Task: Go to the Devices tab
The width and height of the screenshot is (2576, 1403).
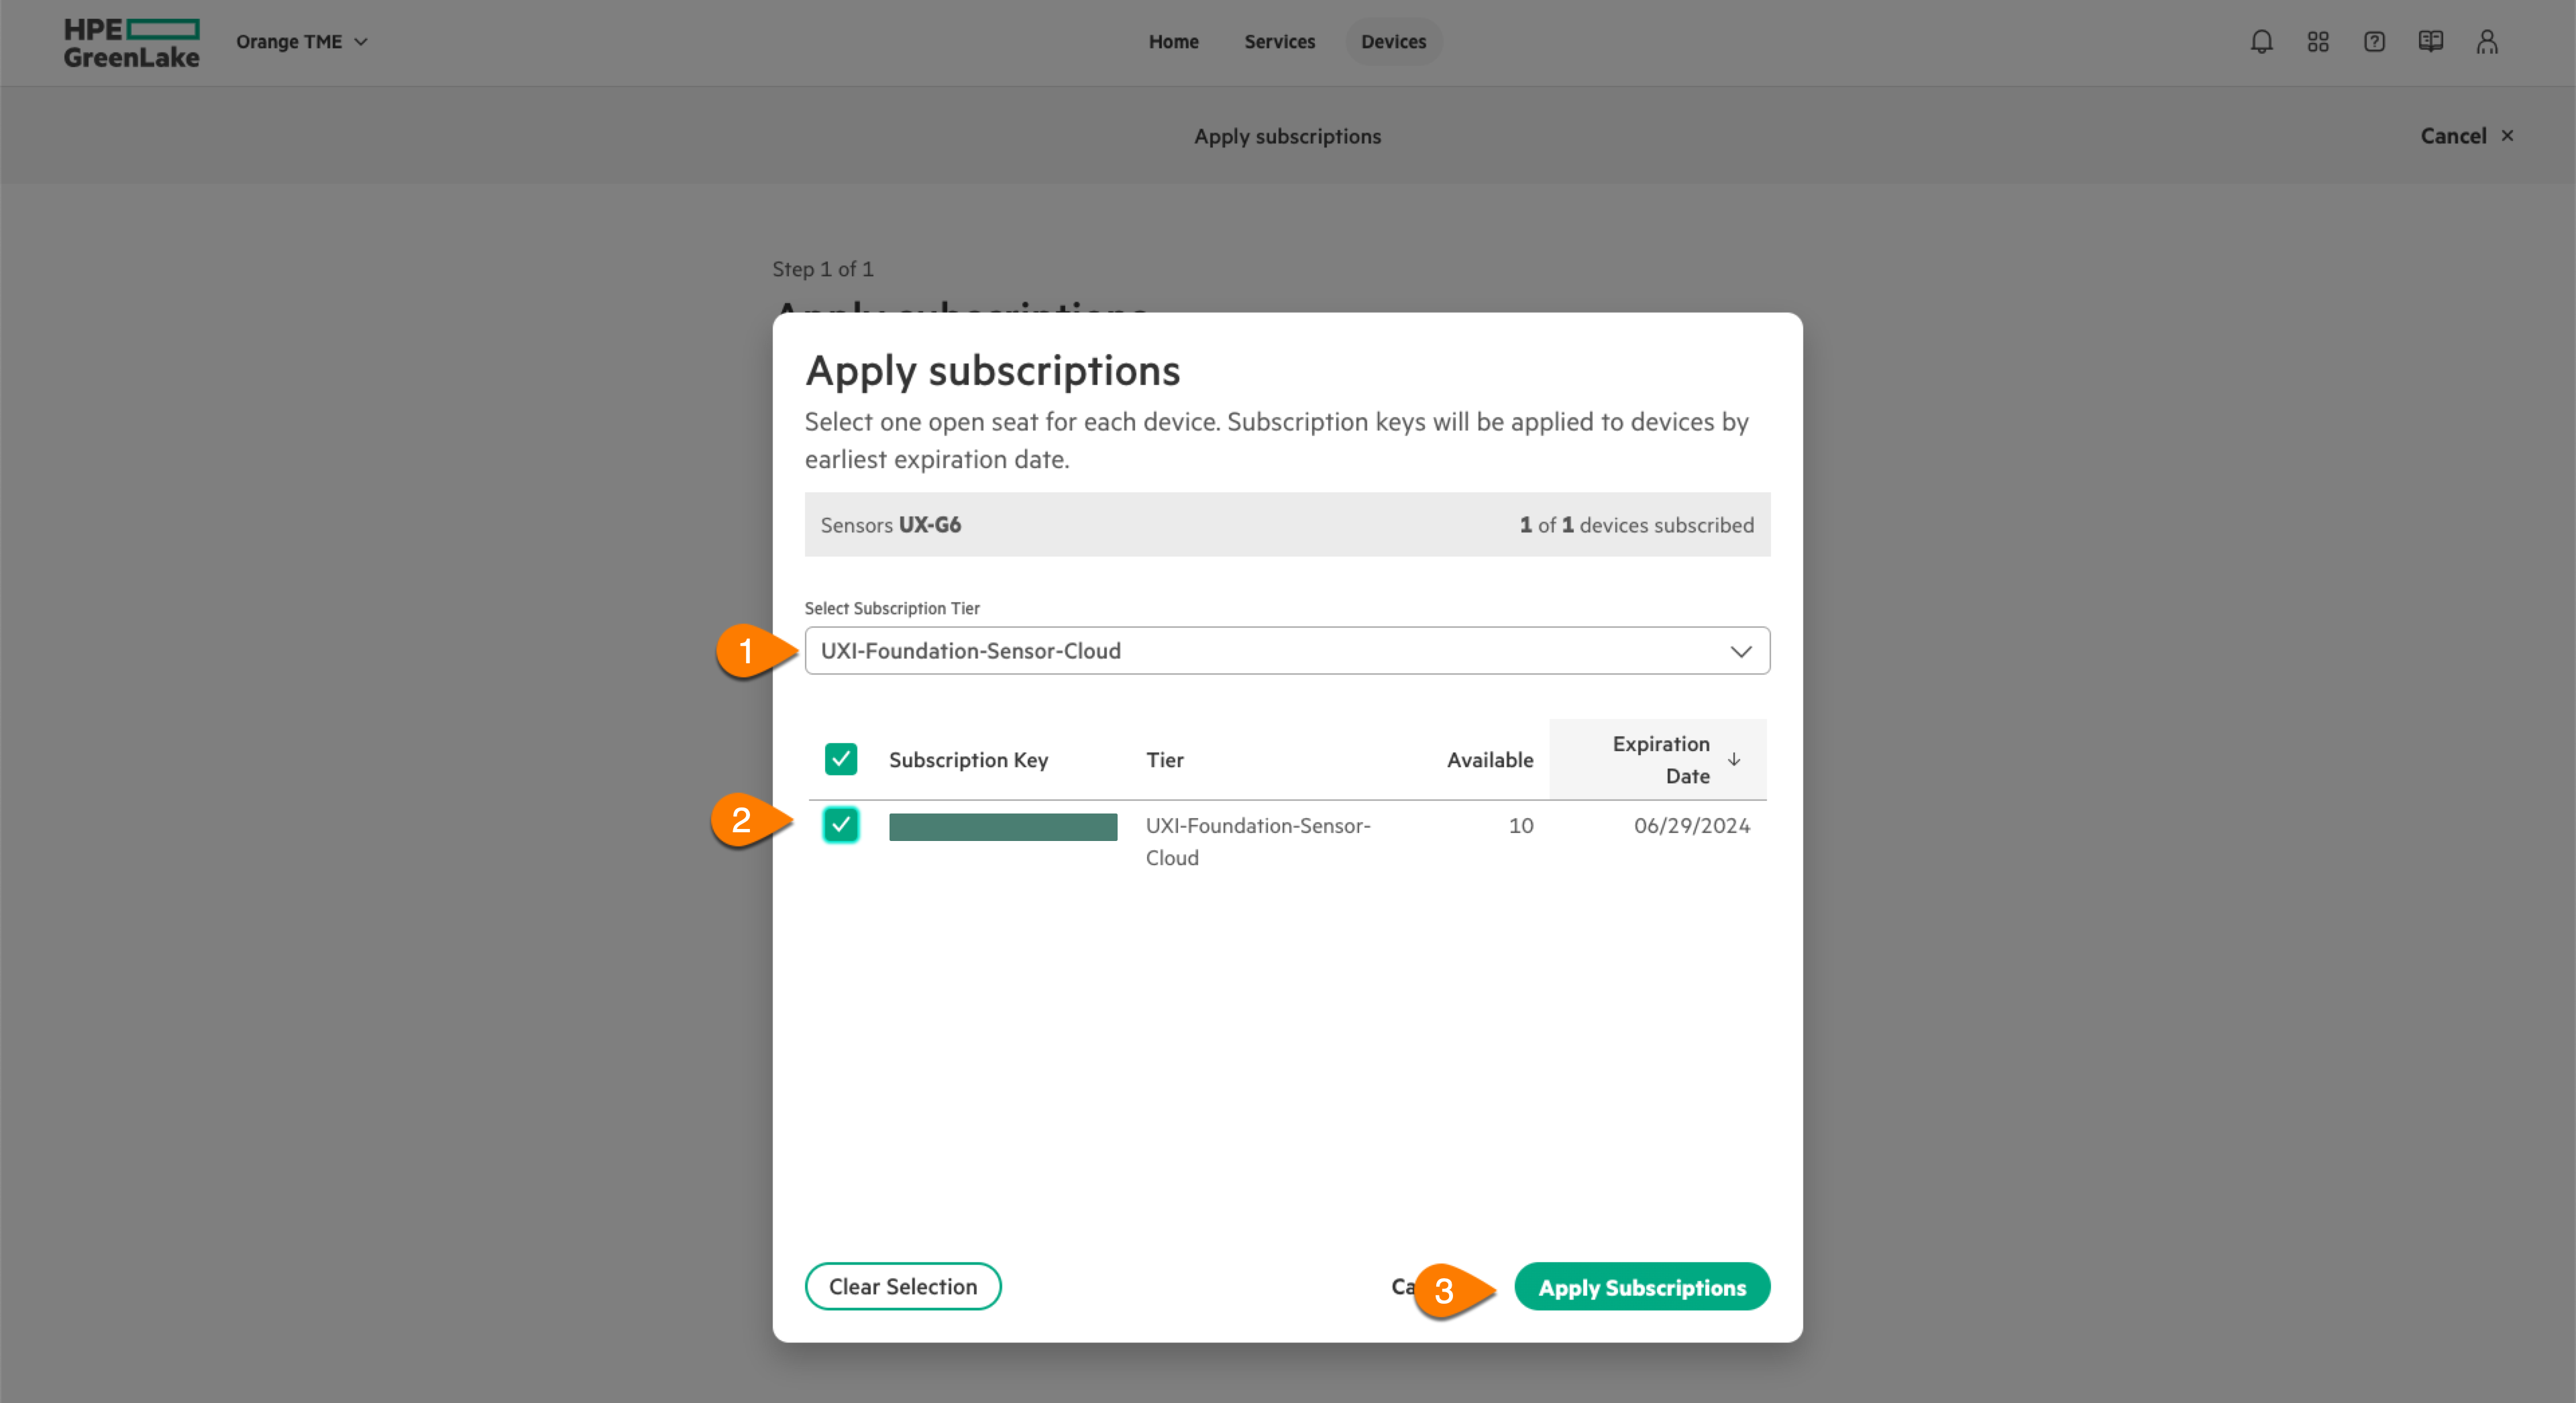Action: 1393,42
